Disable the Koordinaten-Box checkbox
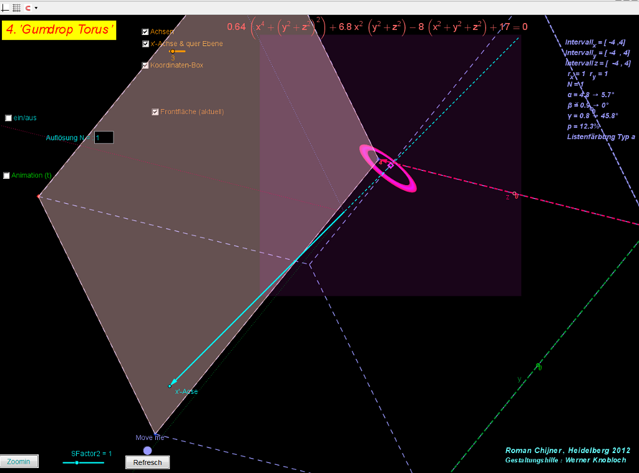The width and height of the screenshot is (639, 473). [x=145, y=65]
